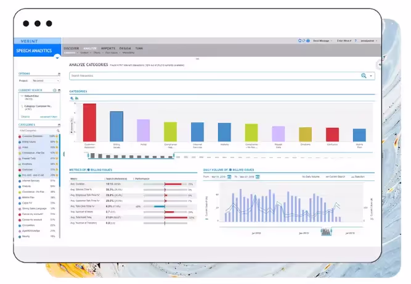Click the help question mark icon
Image resolution: width=411 pixels, height=284 pixels.
tap(356, 41)
